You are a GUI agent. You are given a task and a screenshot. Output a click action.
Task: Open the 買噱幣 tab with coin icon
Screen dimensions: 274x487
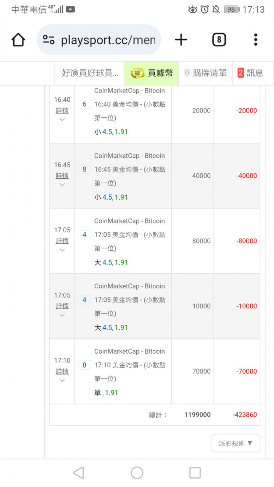tap(151, 73)
